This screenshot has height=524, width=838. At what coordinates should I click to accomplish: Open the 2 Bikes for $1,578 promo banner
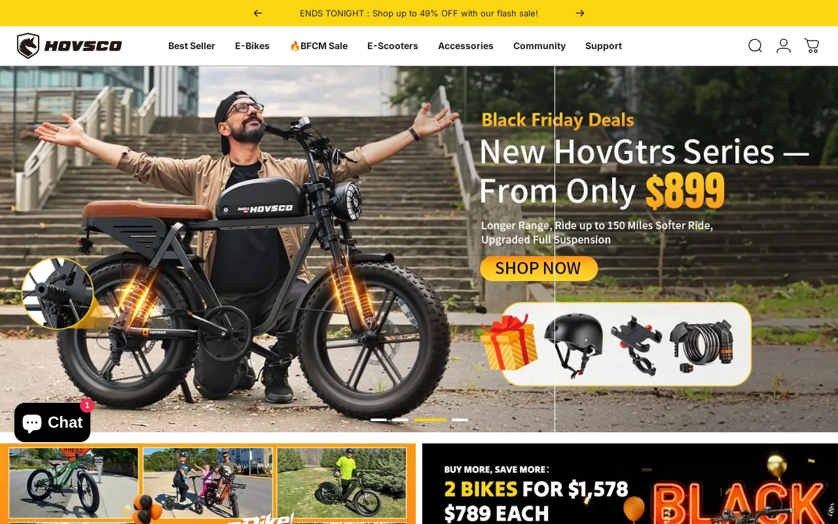click(x=630, y=483)
